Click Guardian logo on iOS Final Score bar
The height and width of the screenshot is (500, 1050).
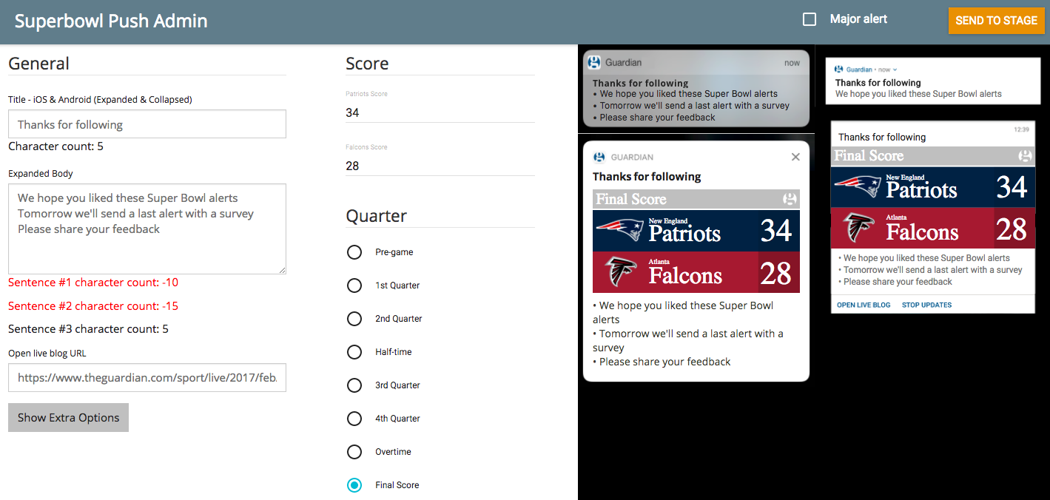[x=790, y=199]
